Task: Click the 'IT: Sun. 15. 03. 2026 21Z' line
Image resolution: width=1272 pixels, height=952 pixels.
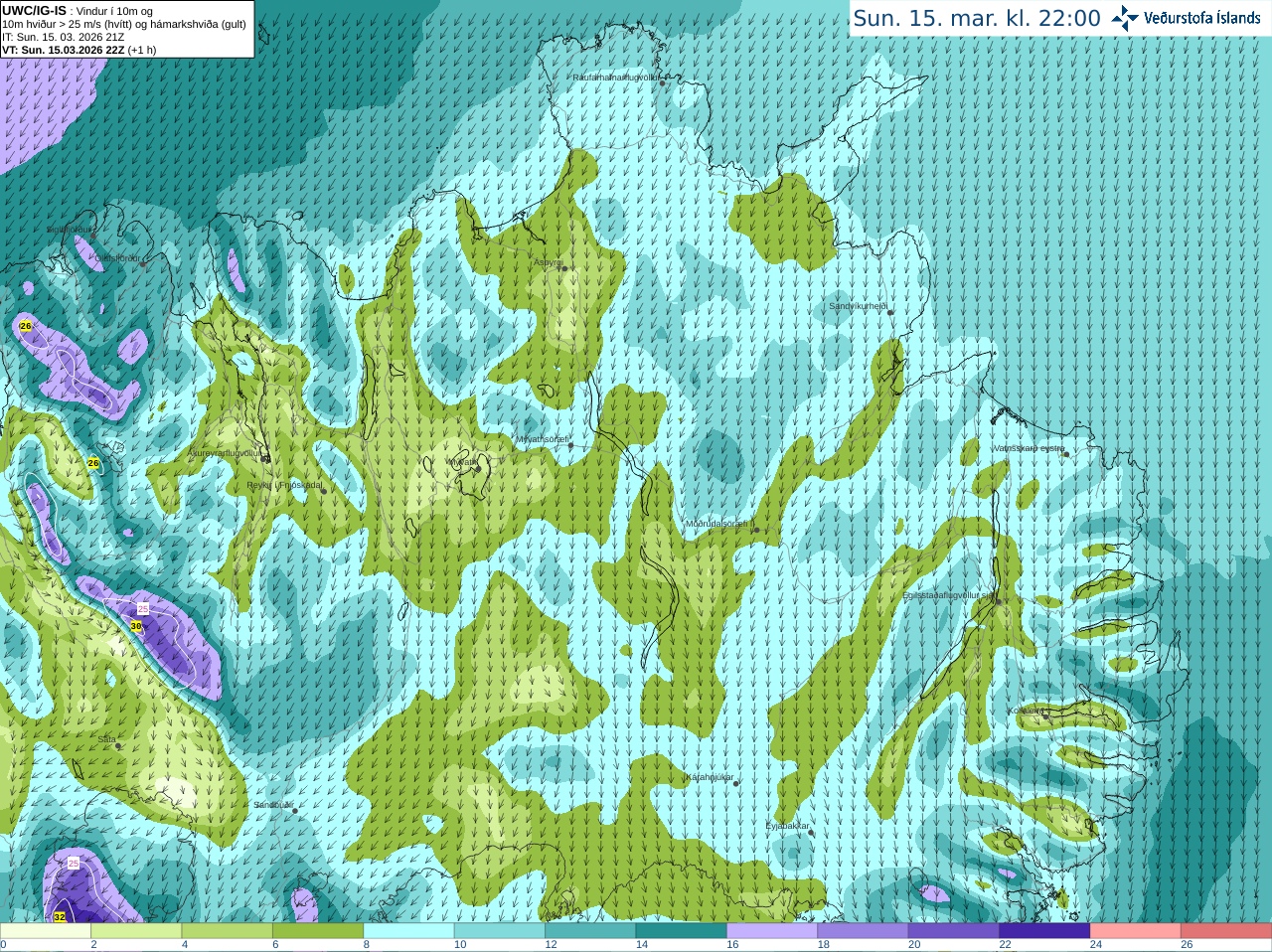Action: point(64,37)
